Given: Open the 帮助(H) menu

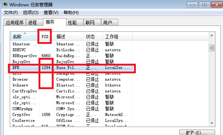Looking at the screenshot, I should click(x=71, y=12).
